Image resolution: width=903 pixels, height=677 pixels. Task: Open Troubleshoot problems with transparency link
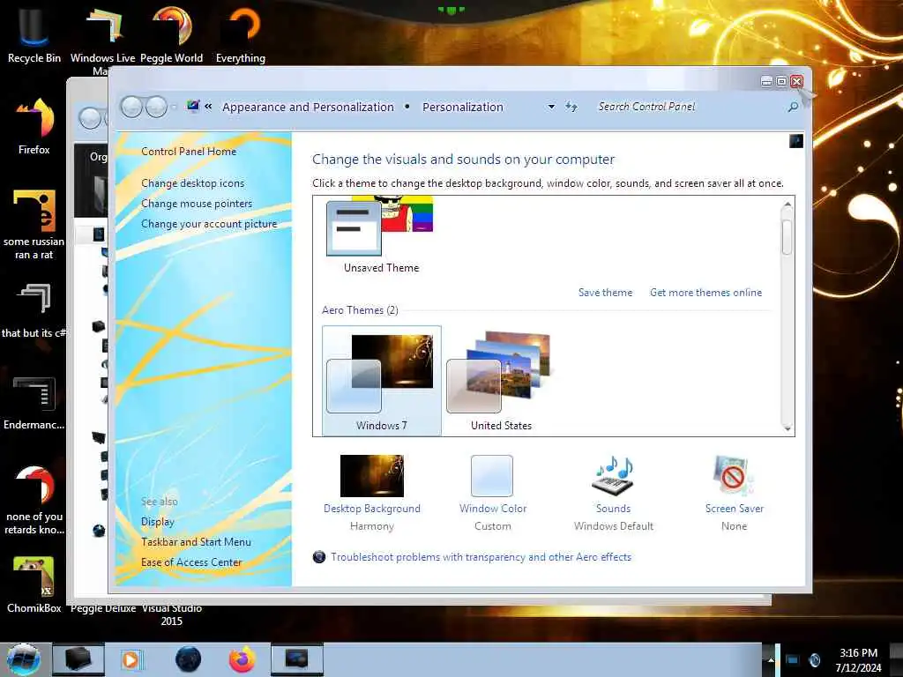click(x=481, y=557)
